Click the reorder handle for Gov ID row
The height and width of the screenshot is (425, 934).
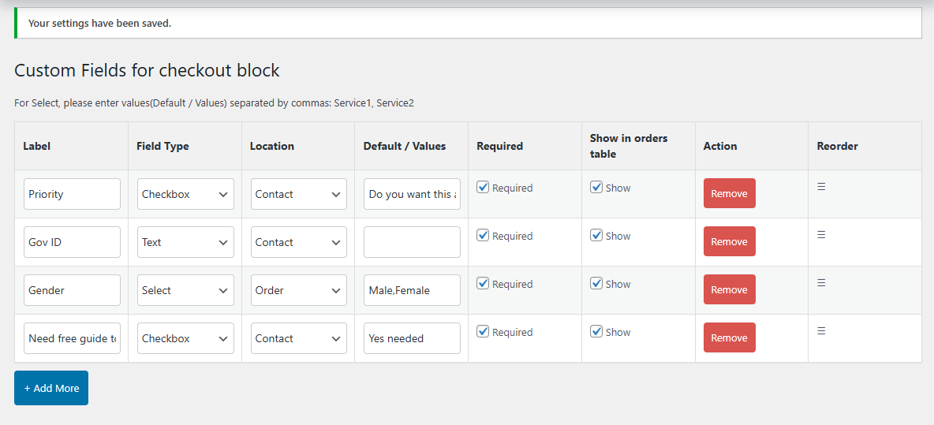821,235
